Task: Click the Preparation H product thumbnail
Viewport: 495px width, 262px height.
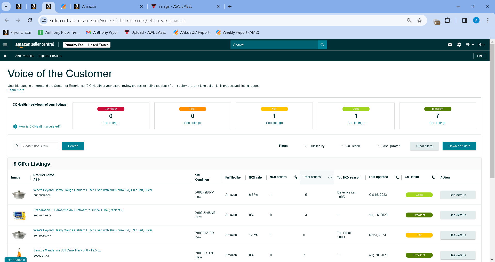Action: click(19, 215)
